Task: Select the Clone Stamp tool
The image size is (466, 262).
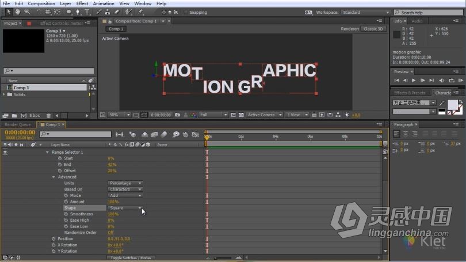Action: coord(108,12)
